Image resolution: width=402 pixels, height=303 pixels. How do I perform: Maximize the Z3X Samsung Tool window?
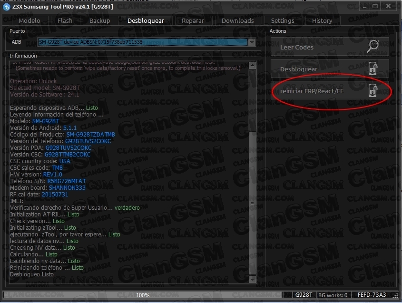coord(375,6)
